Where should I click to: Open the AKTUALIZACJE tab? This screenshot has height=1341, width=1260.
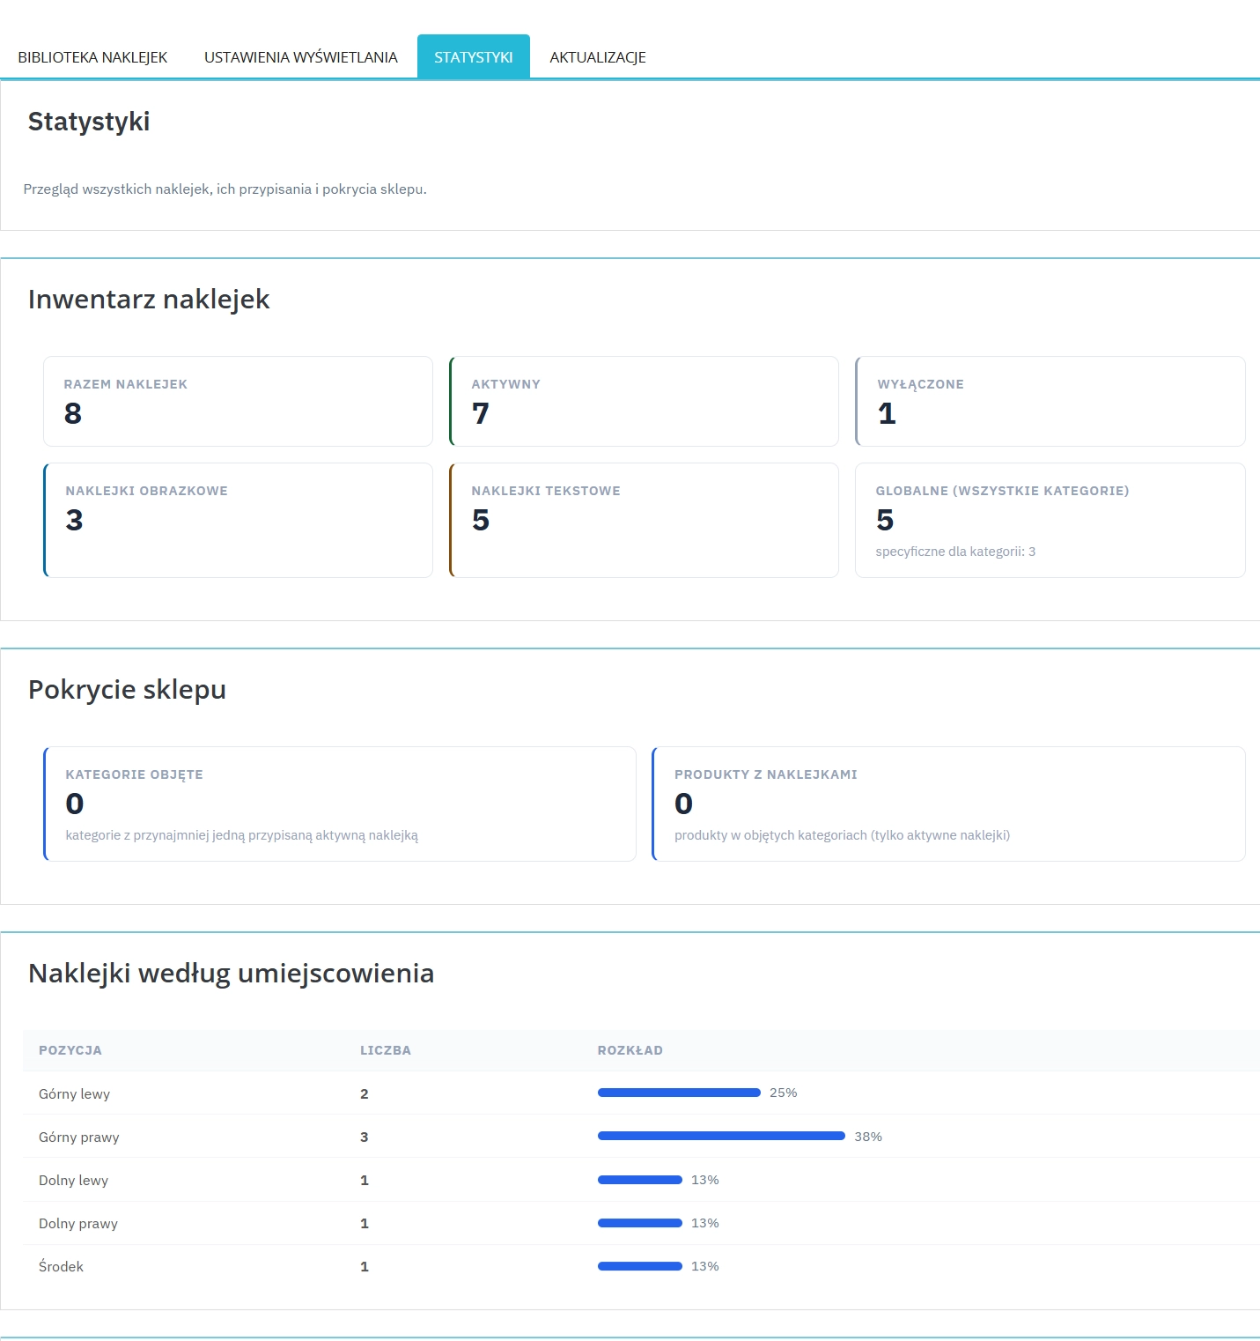pos(597,56)
